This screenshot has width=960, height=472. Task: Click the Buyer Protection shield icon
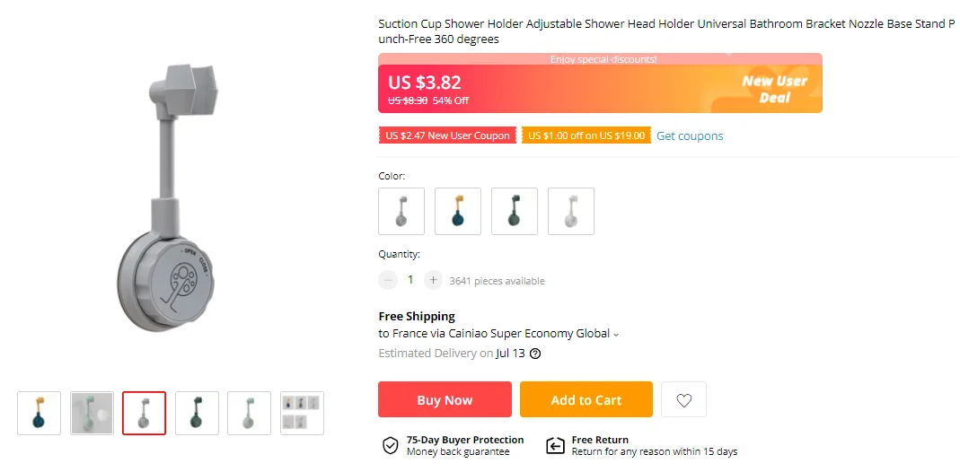[x=391, y=445]
